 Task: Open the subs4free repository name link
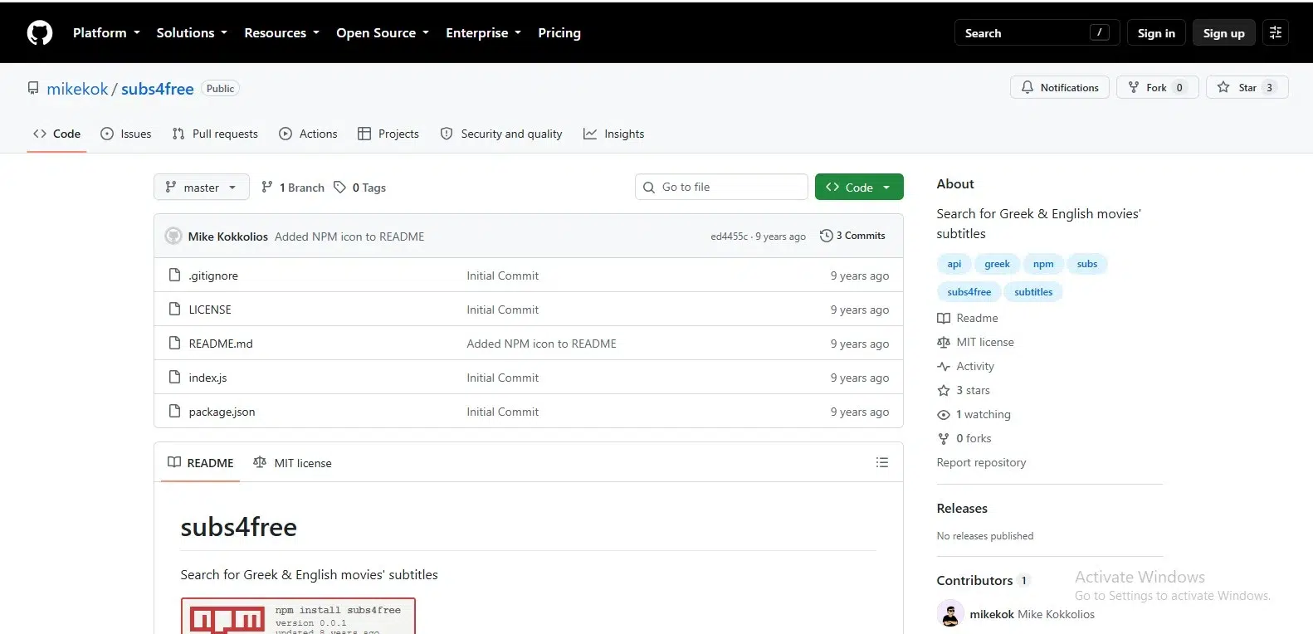point(158,89)
